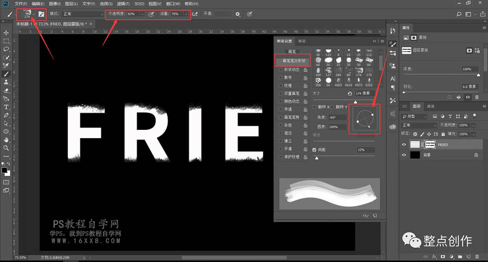Toggle the brush settings panel button in options bar

tap(41, 14)
